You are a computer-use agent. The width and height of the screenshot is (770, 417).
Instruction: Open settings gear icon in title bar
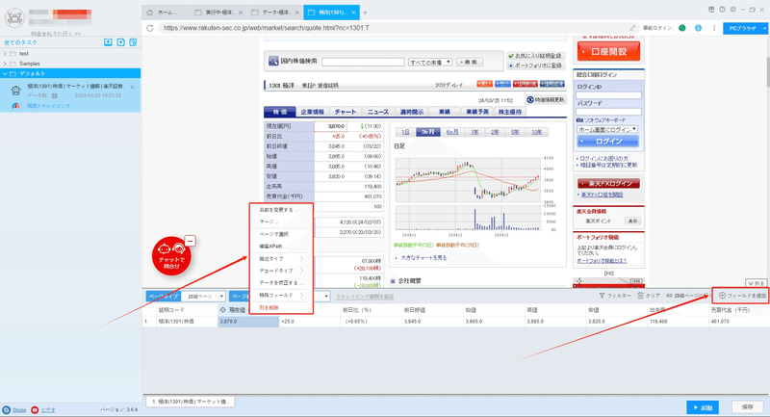pyautogui.click(x=733, y=10)
